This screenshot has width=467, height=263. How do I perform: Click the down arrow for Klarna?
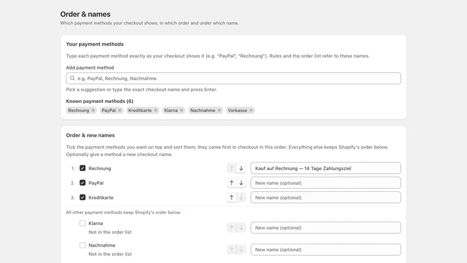[x=241, y=228]
